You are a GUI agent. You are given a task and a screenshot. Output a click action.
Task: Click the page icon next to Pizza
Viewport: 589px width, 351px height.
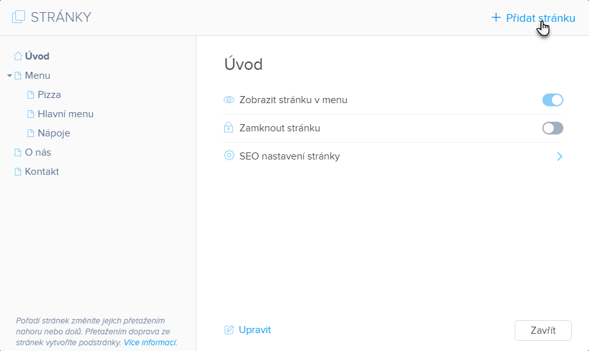coord(31,95)
